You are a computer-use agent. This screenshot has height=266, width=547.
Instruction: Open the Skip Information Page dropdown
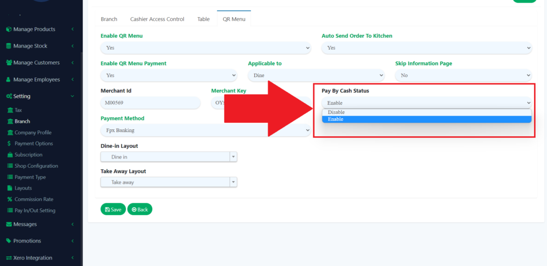coord(463,75)
